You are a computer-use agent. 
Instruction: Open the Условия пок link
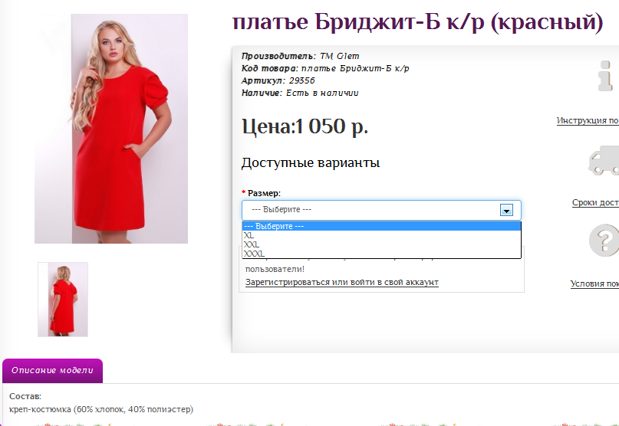point(594,283)
